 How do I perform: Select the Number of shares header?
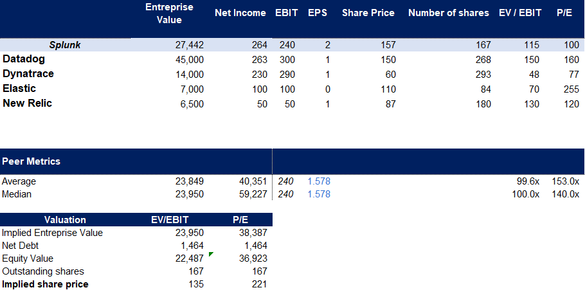click(449, 13)
